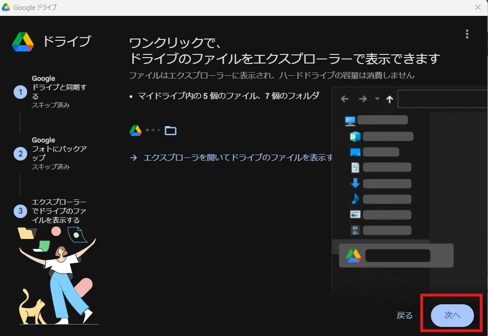Click the Drive logo beside the folder icon
488x336 pixels.
(135, 131)
